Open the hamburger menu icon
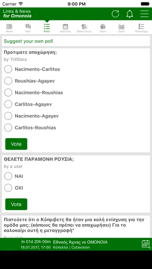The width and height of the screenshot is (152, 269). pyautogui.click(x=144, y=14)
